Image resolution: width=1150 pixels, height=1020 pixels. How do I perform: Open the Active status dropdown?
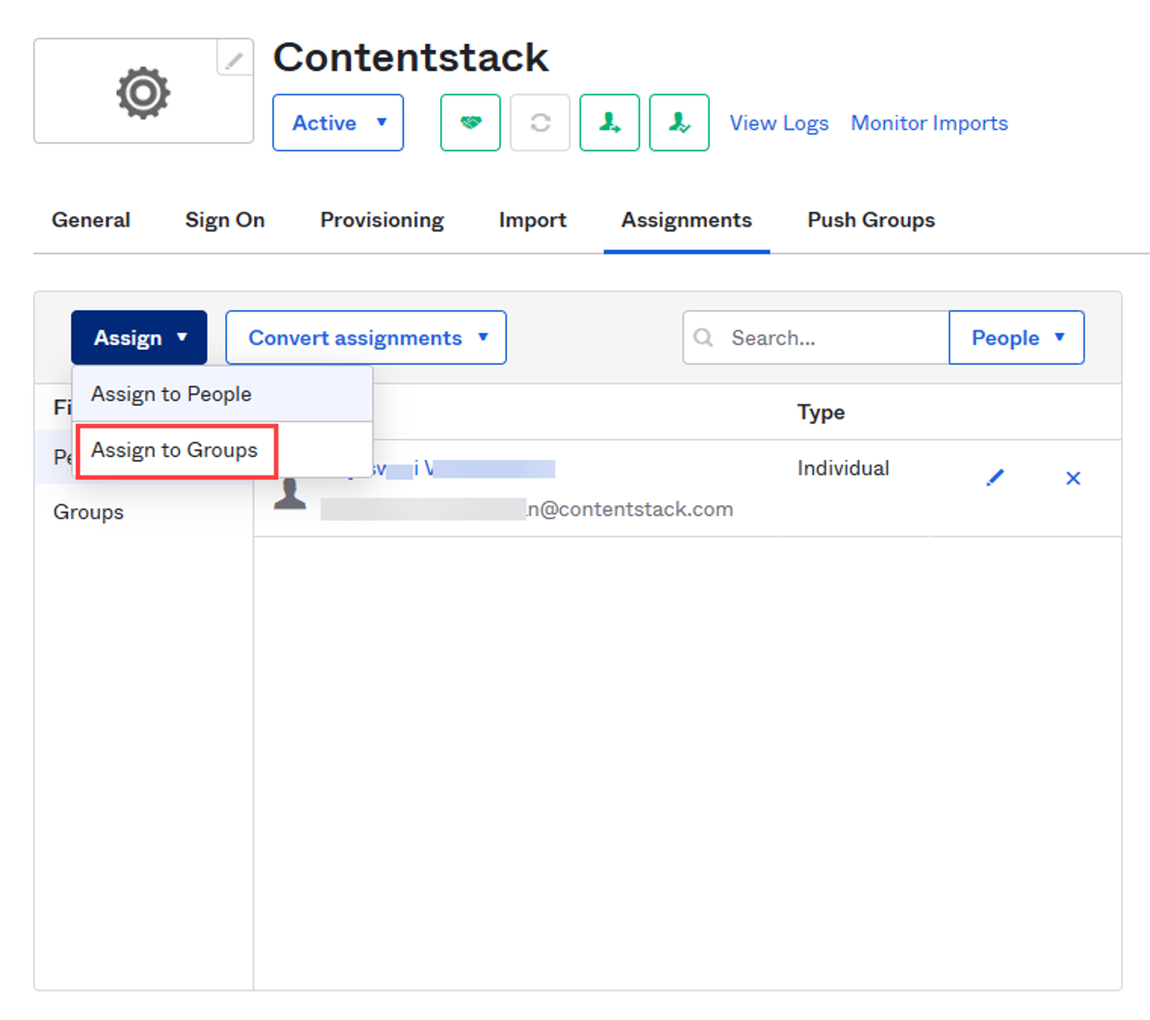tap(338, 123)
